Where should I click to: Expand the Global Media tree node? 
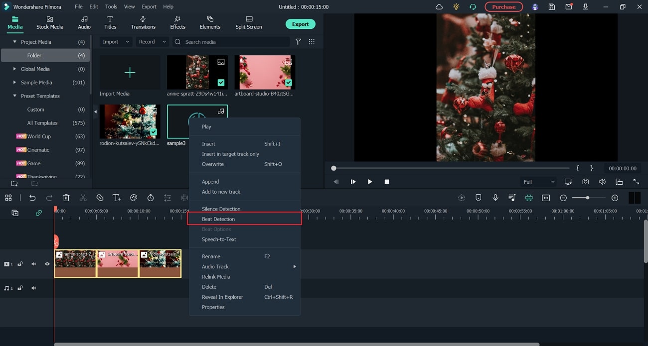pos(14,69)
